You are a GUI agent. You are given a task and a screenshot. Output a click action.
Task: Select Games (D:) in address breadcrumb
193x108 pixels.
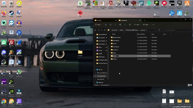point(114,30)
